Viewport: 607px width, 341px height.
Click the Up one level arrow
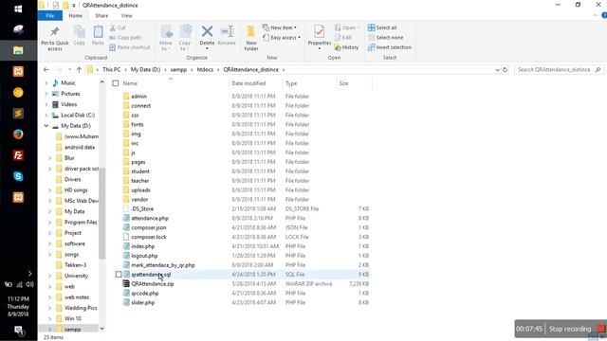click(79, 69)
